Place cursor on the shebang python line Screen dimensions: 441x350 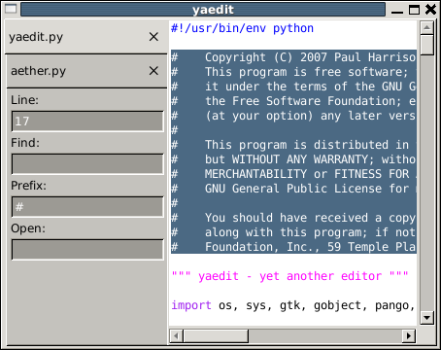click(242, 28)
